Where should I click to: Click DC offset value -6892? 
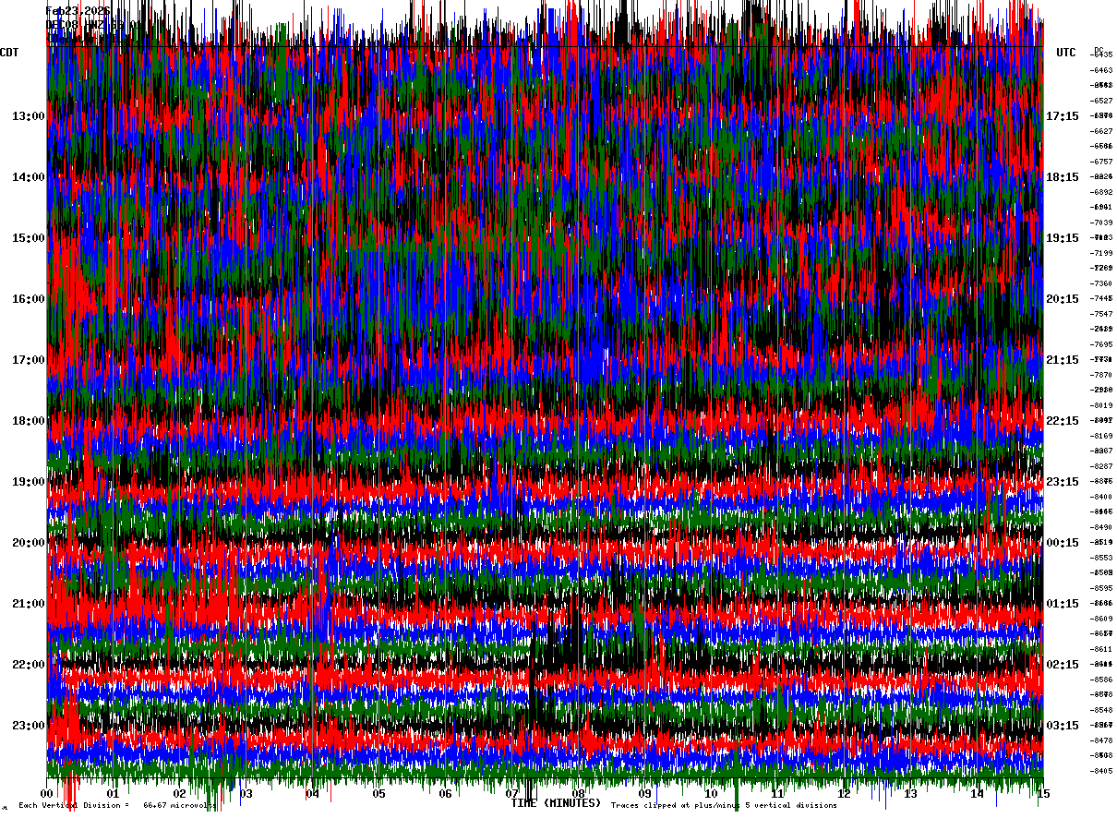point(1102,192)
